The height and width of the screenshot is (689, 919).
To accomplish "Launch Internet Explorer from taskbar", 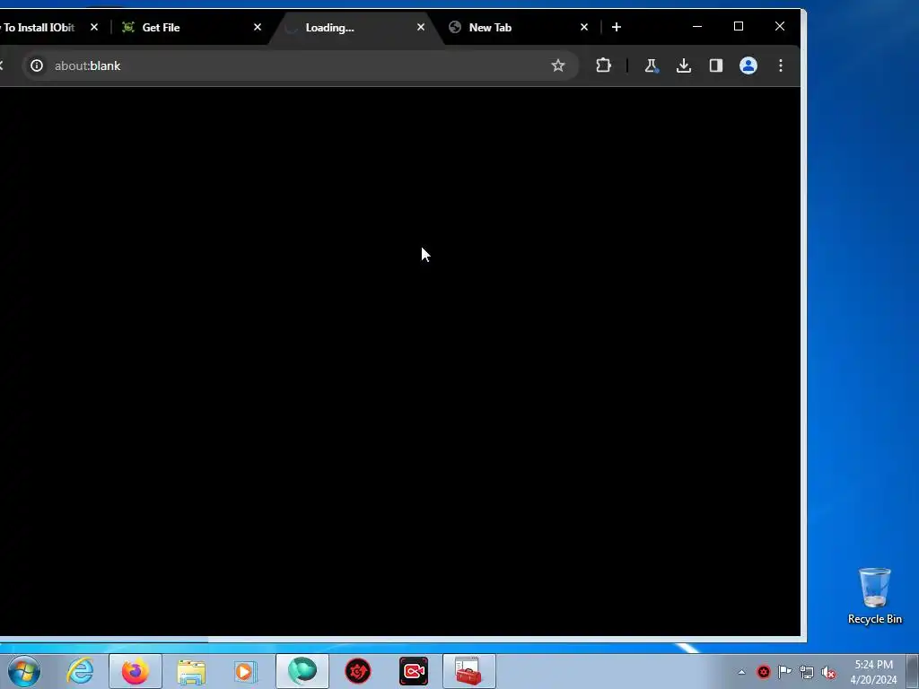I will pos(80,671).
